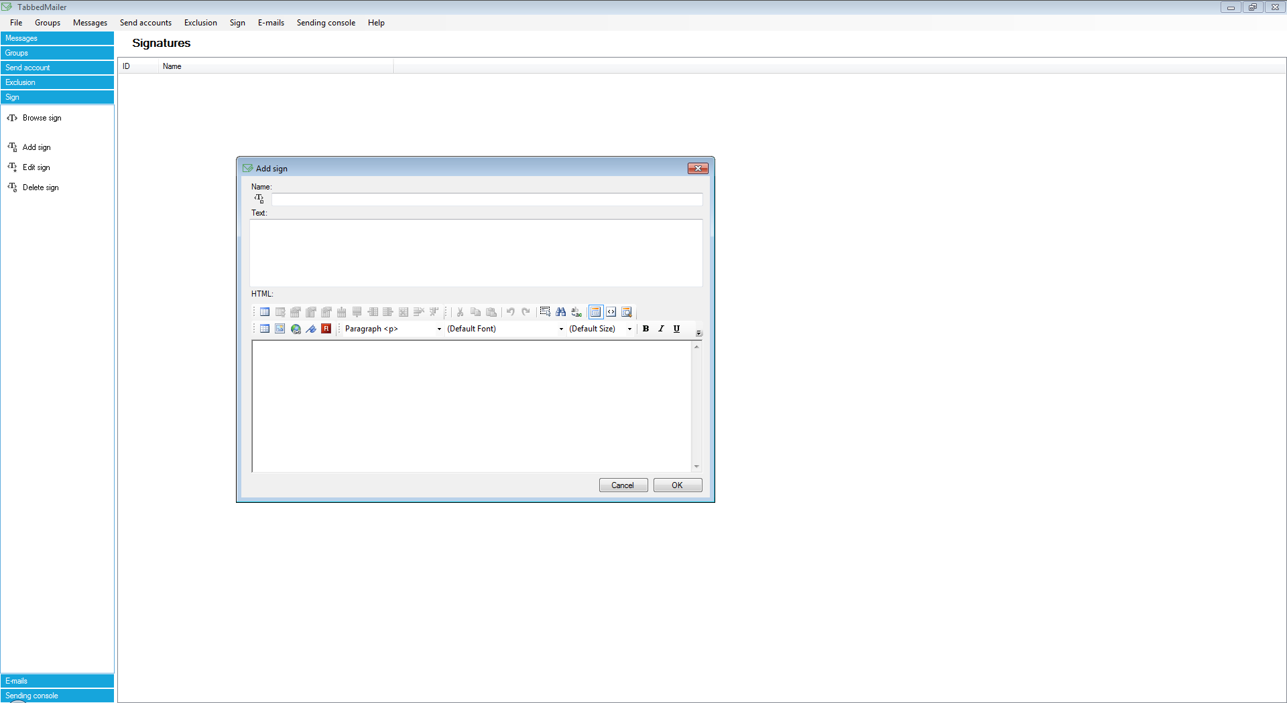Expand the Exclusion sidebar section
The image size is (1287, 703).
point(57,82)
